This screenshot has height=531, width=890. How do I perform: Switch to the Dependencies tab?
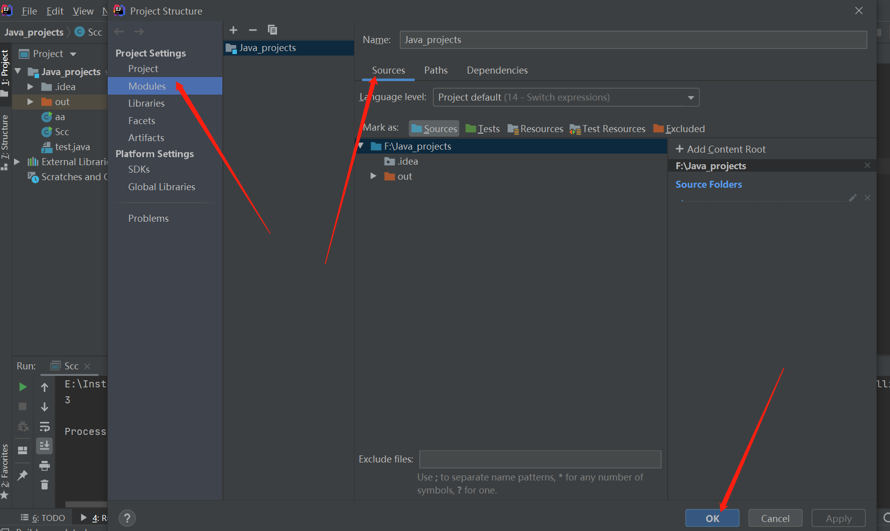[497, 70]
